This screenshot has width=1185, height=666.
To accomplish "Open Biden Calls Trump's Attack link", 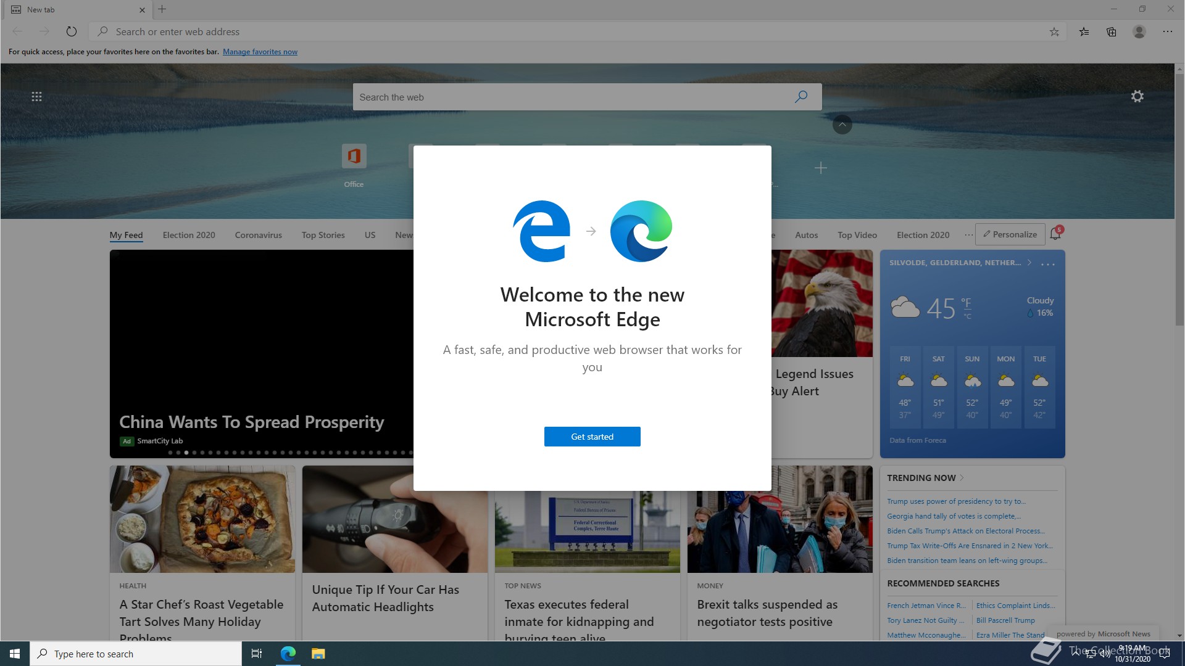I will [966, 531].
